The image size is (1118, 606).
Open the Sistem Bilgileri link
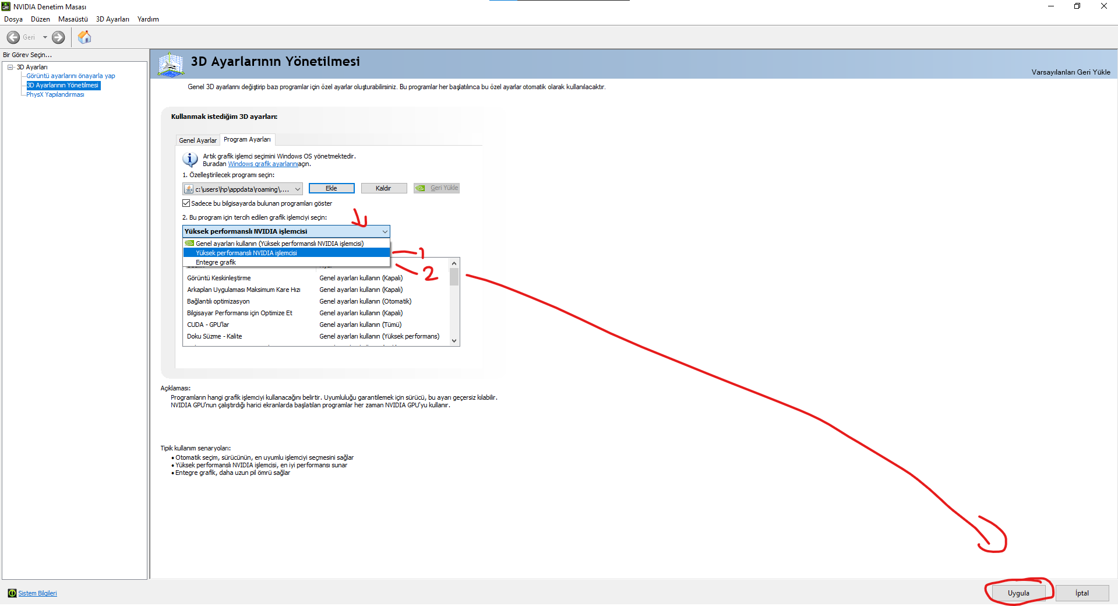[x=37, y=593]
